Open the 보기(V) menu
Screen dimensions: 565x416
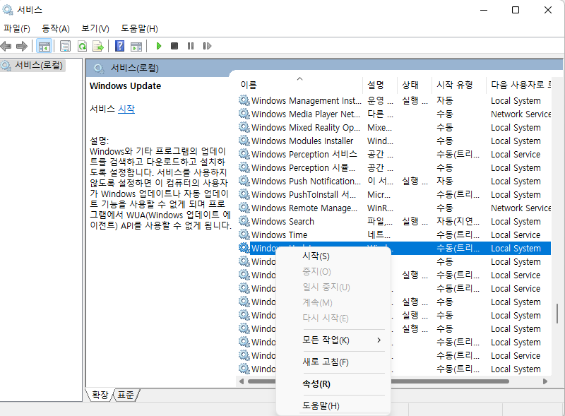coord(95,28)
